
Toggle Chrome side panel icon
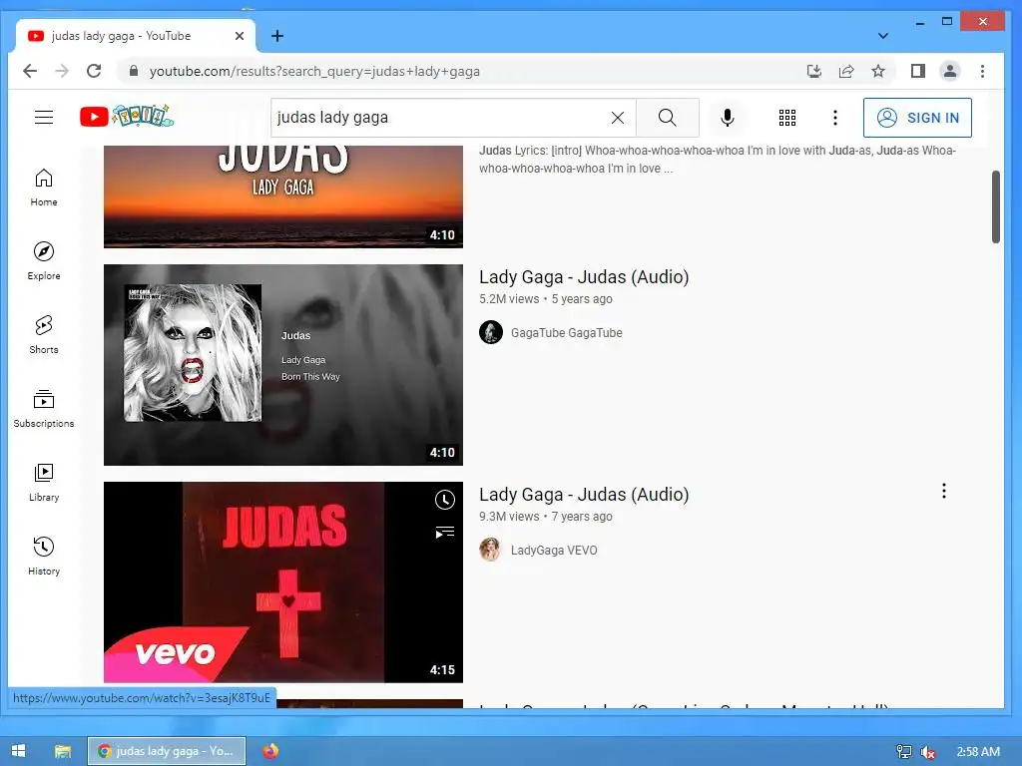pos(918,71)
